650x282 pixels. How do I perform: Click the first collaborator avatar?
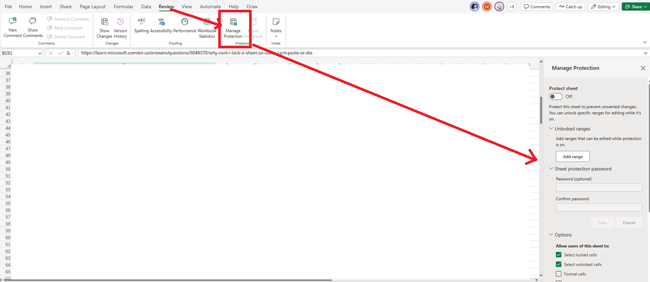tap(475, 7)
